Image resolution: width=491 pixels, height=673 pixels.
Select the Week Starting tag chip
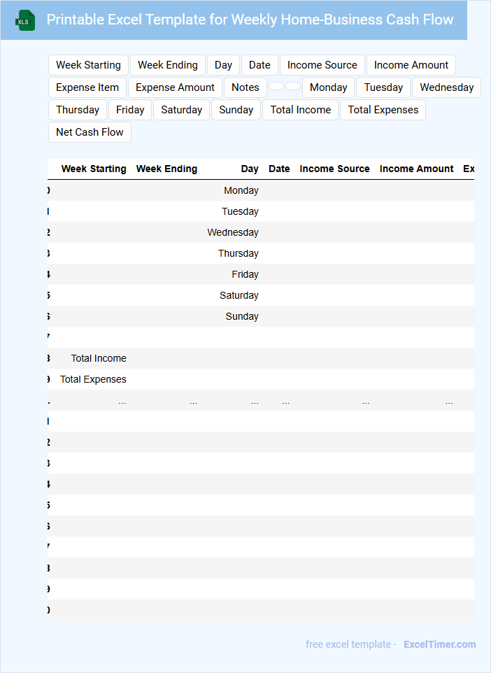(x=88, y=65)
